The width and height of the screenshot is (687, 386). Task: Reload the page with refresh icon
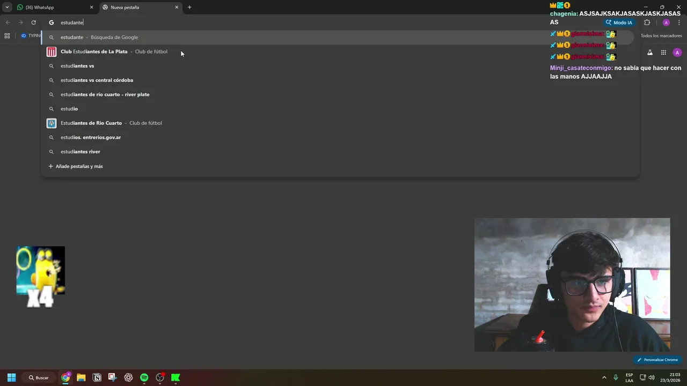click(33, 23)
